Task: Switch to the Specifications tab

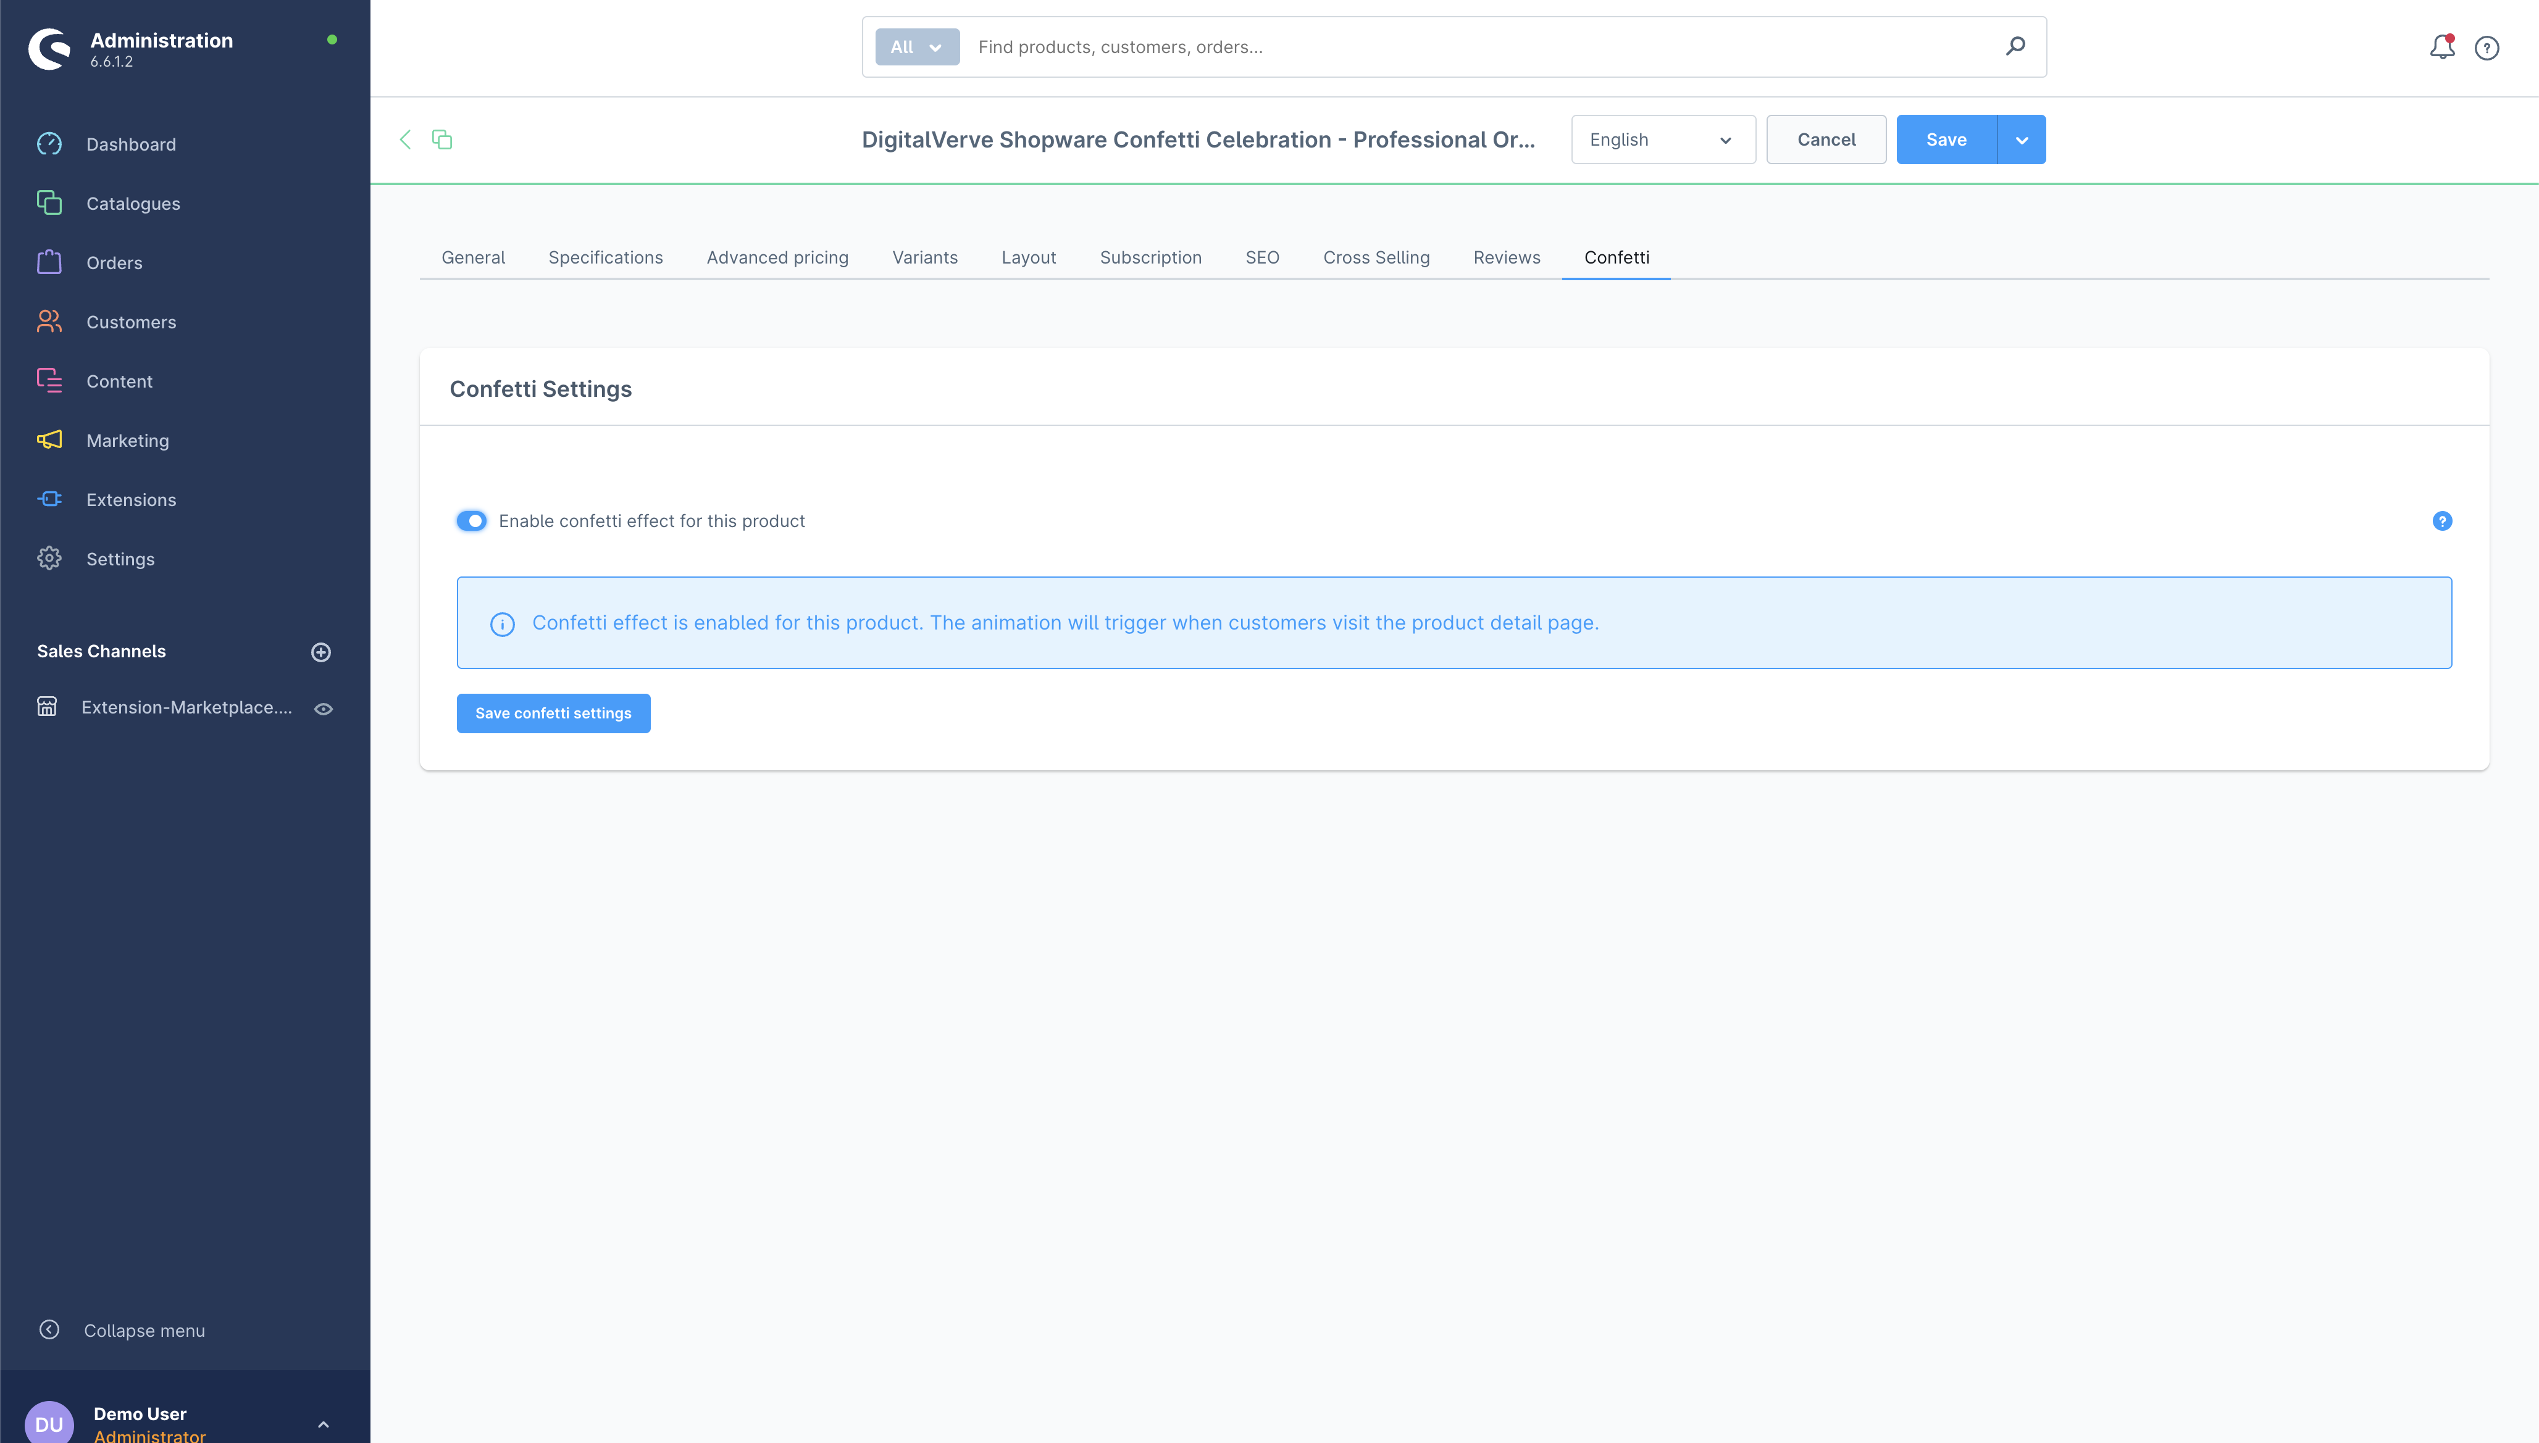Action: (604, 258)
